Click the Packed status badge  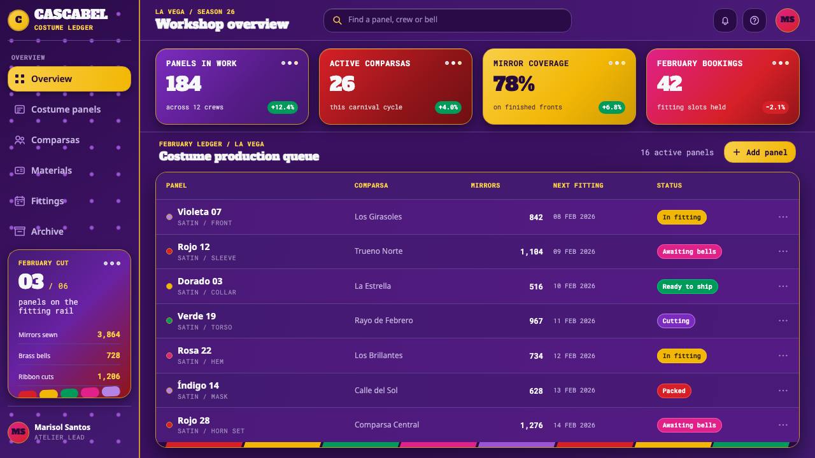click(x=674, y=390)
